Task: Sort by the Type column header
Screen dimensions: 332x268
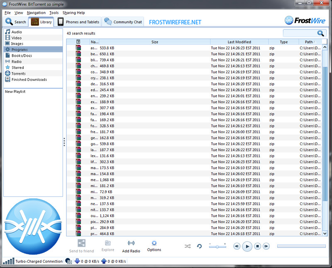Action: tap(283, 42)
